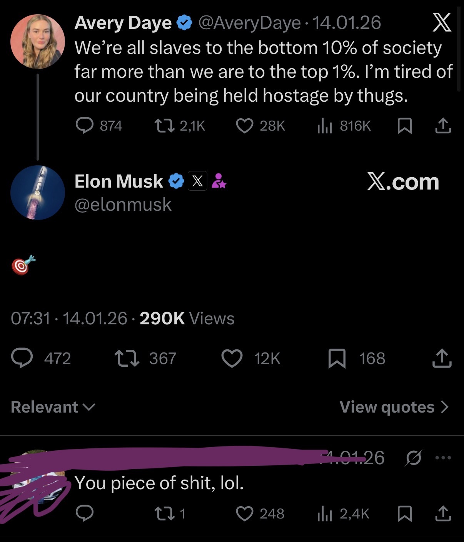
Task: Share Avery Daye's post
Action: point(443,126)
